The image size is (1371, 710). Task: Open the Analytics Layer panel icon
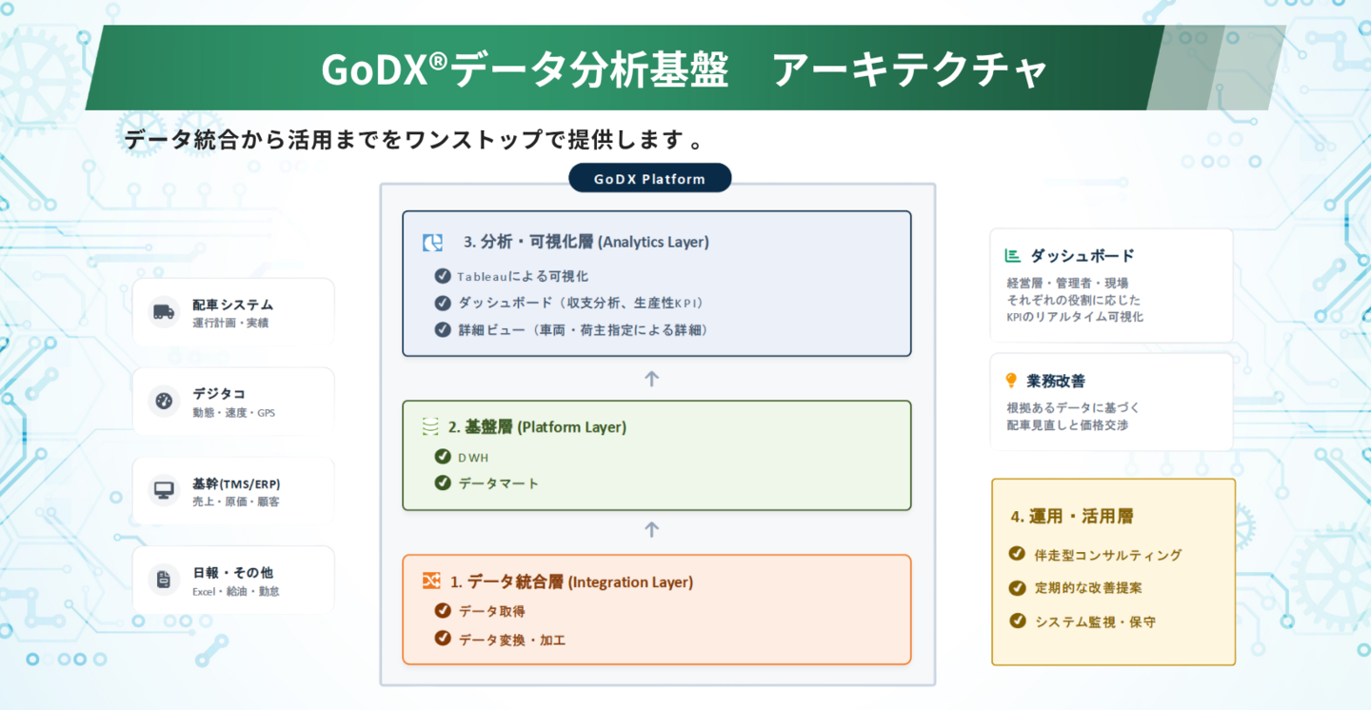click(x=433, y=242)
